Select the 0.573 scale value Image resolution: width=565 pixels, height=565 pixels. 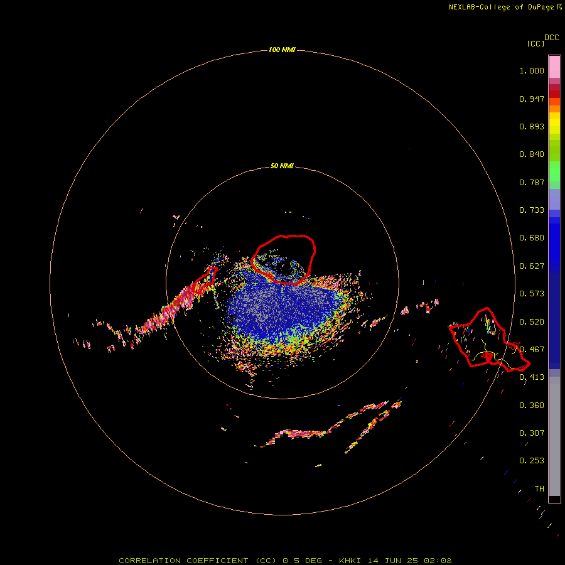coord(532,294)
